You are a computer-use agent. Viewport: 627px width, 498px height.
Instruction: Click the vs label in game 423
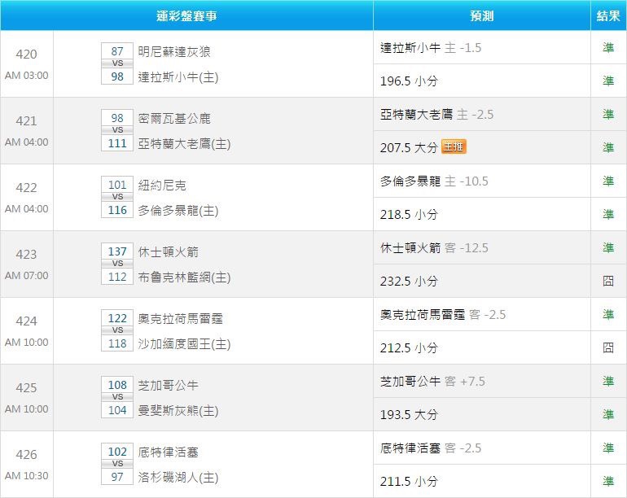point(117,264)
